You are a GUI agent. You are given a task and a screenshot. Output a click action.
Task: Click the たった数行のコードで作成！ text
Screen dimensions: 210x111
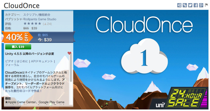click(x=24, y=91)
